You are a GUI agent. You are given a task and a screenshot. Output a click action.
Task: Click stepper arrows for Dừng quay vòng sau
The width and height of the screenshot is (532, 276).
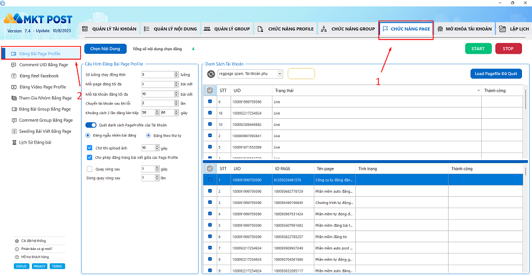[x=157, y=178]
